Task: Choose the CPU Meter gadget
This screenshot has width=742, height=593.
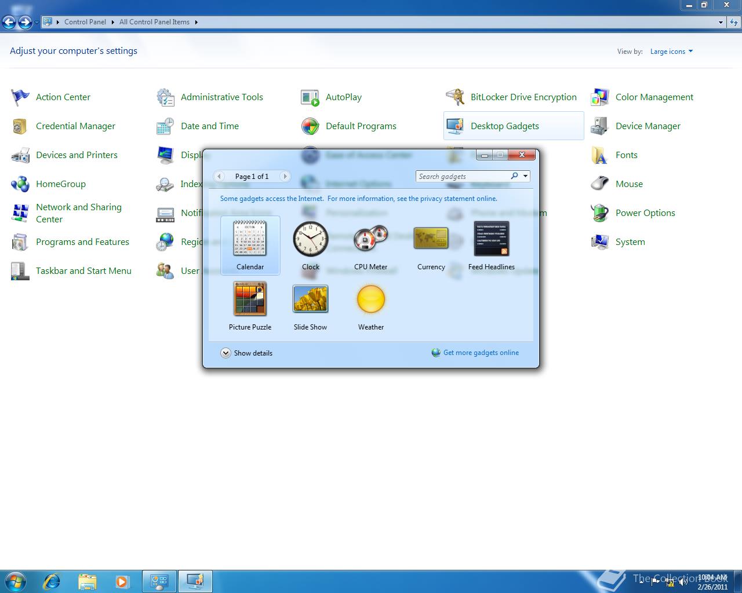Action: pyautogui.click(x=370, y=239)
